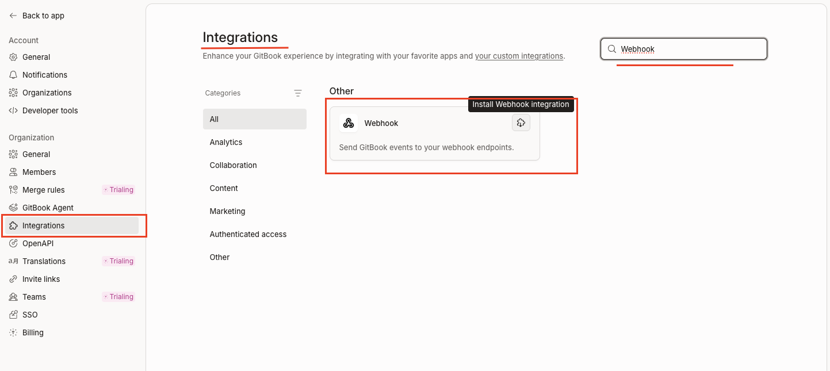Click the branch icon beside Merge rules
830x371 pixels.
coord(13,190)
